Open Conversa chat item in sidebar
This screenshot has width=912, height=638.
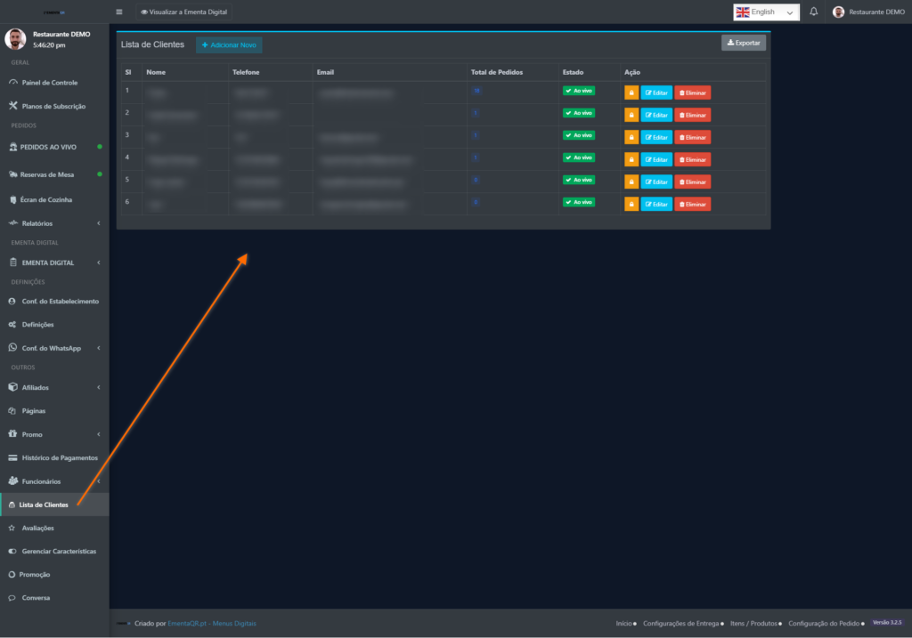pyautogui.click(x=36, y=598)
